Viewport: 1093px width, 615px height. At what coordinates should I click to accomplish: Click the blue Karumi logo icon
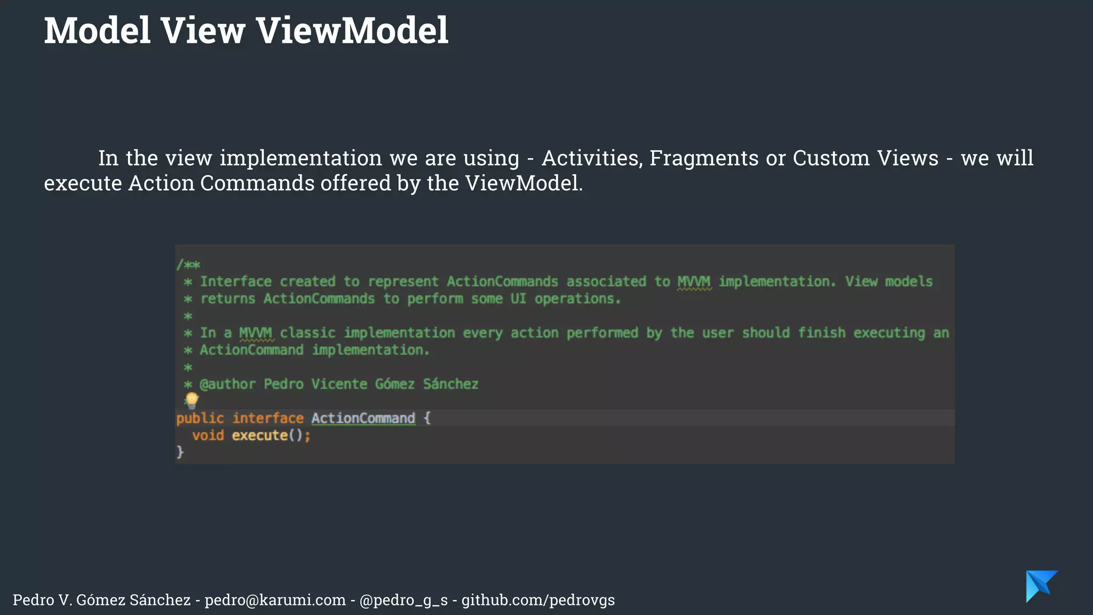(1040, 586)
